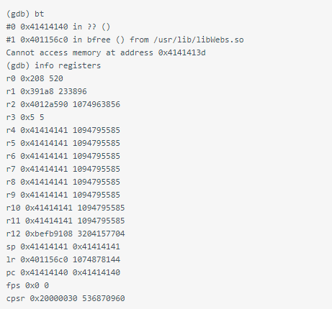Click the r0 register line with 520
This screenshot has width=332, height=309.
tap(35, 78)
